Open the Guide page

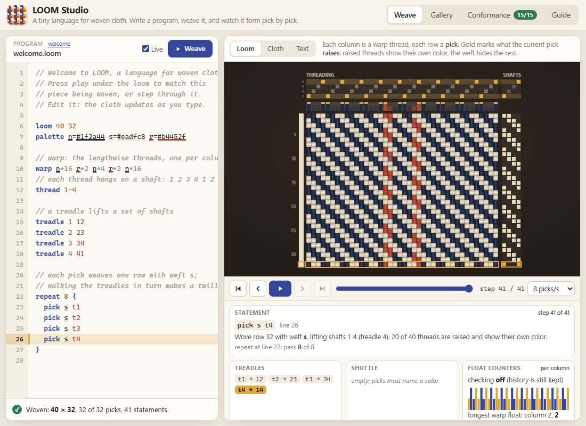561,15
